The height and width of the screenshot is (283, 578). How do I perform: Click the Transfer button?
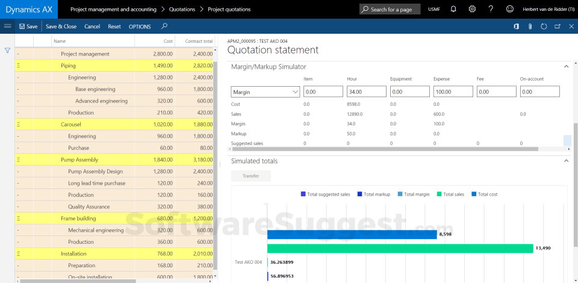[x=250, y=176]
